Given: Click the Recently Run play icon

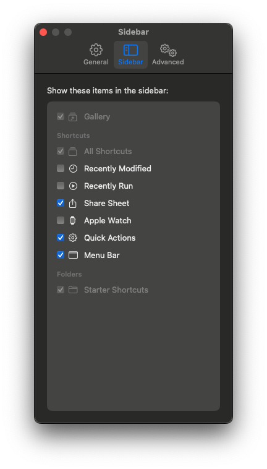Looking at the screenshot, I should pyautogui.click(x=73, y=186).
